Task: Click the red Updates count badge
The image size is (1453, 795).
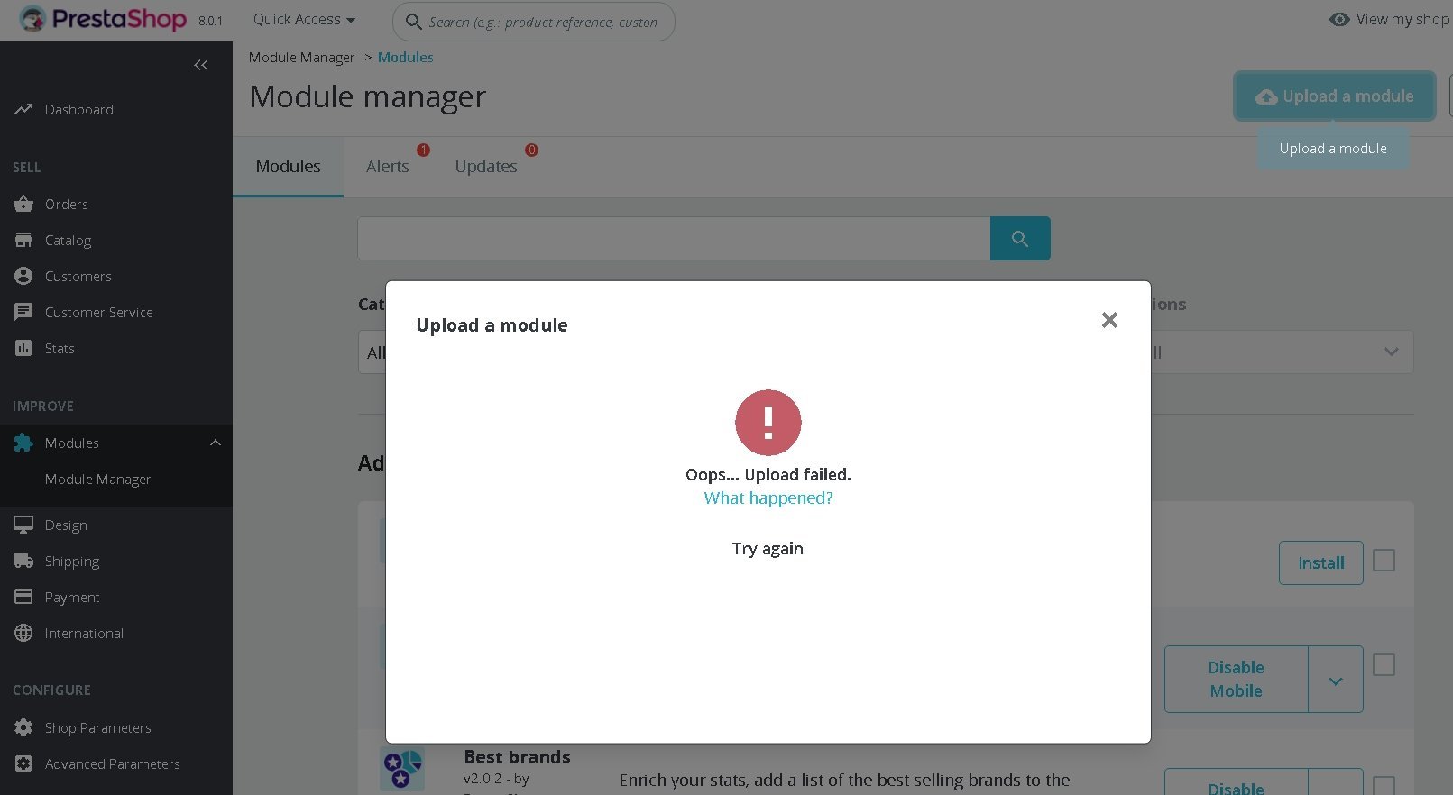Action: click(x=531, y=150)
